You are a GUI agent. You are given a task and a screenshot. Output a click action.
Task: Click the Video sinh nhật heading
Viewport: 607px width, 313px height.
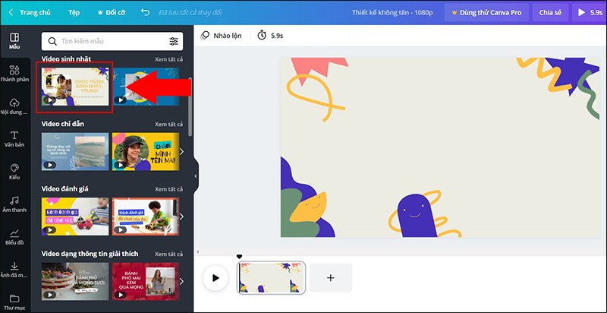pos(66,59)
